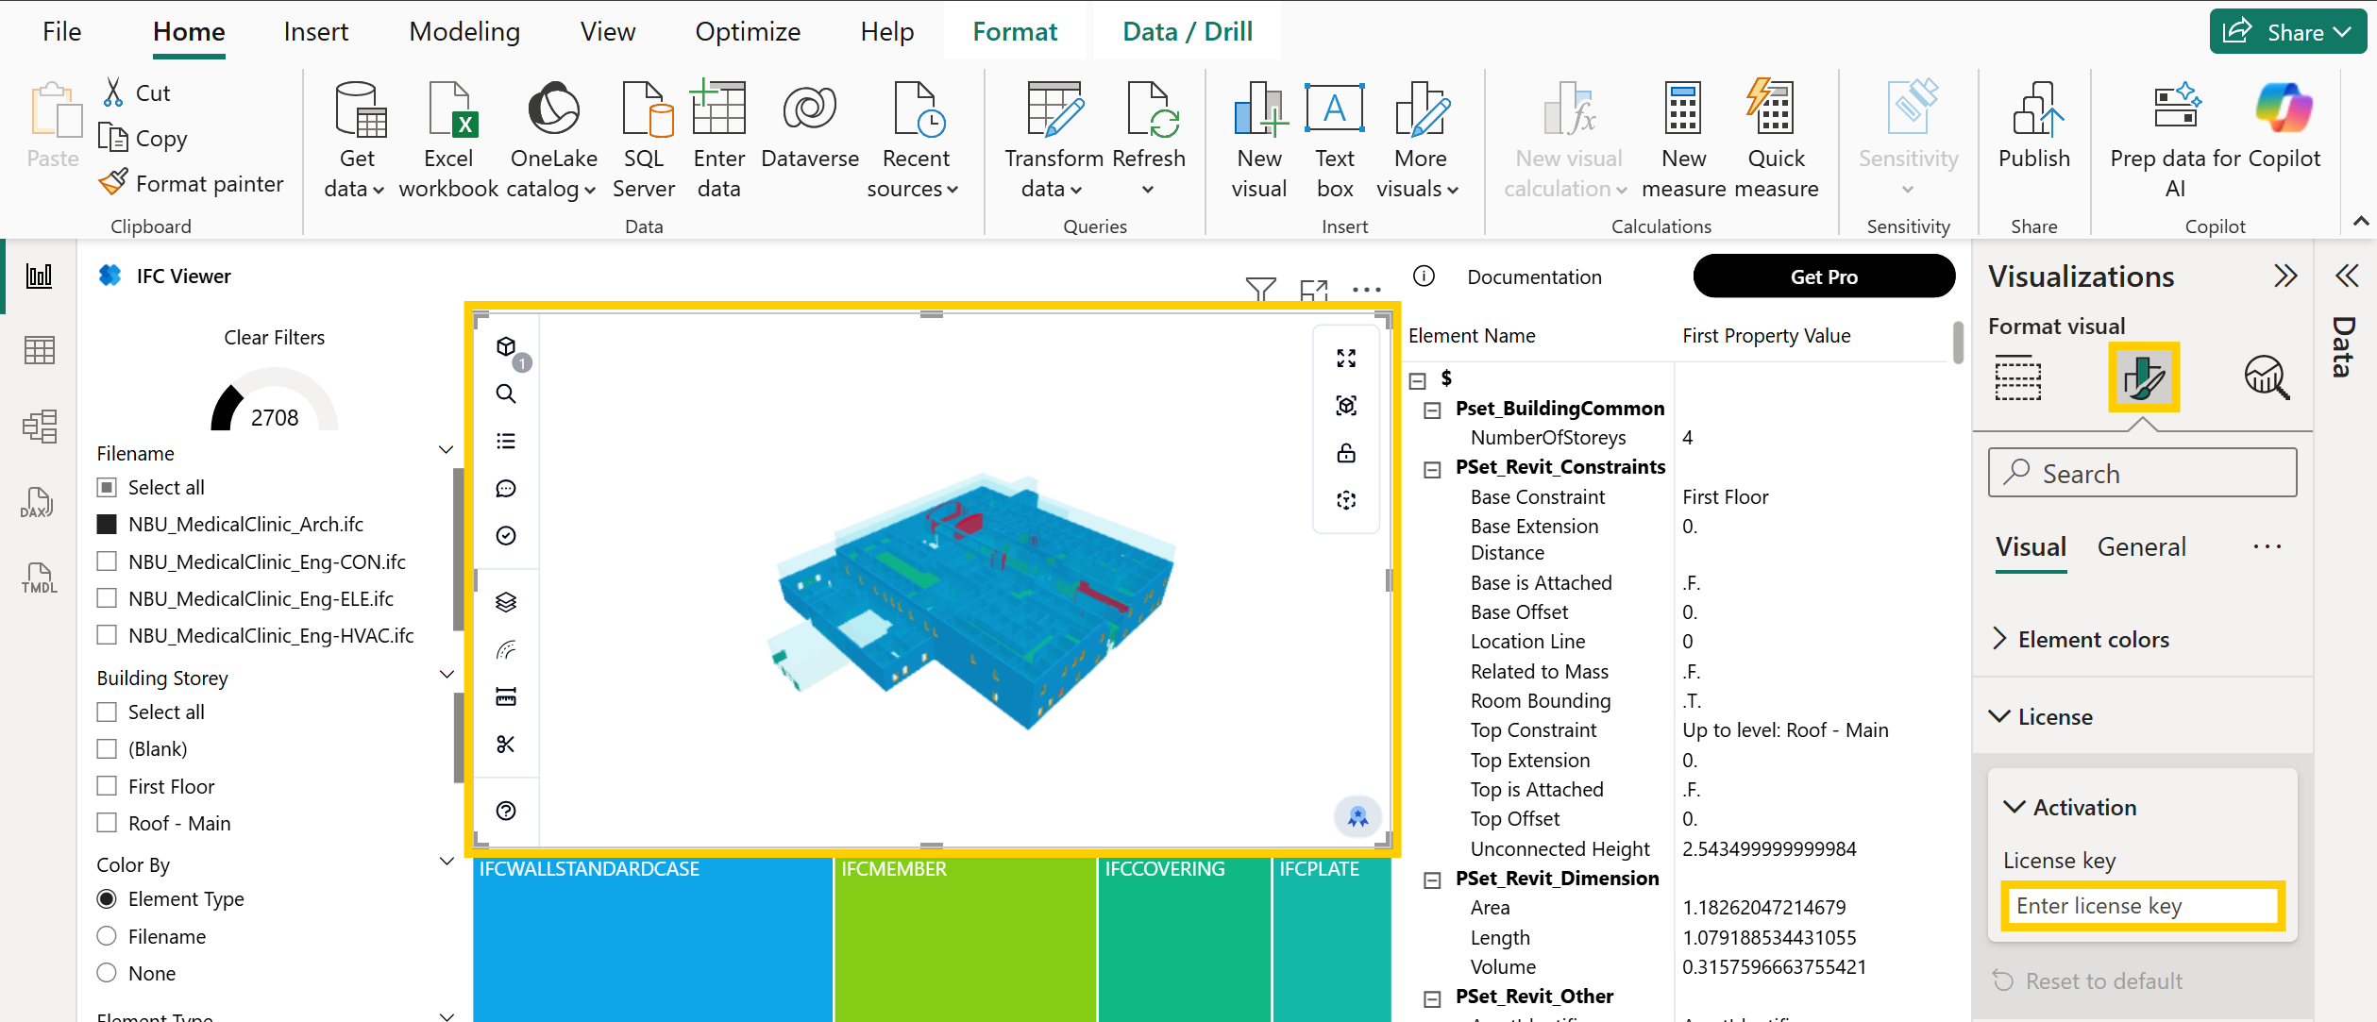Click the Analytics magnifier icon in Visualizations
This screenshot has height=1022, width=2377.
[2266, 377]
